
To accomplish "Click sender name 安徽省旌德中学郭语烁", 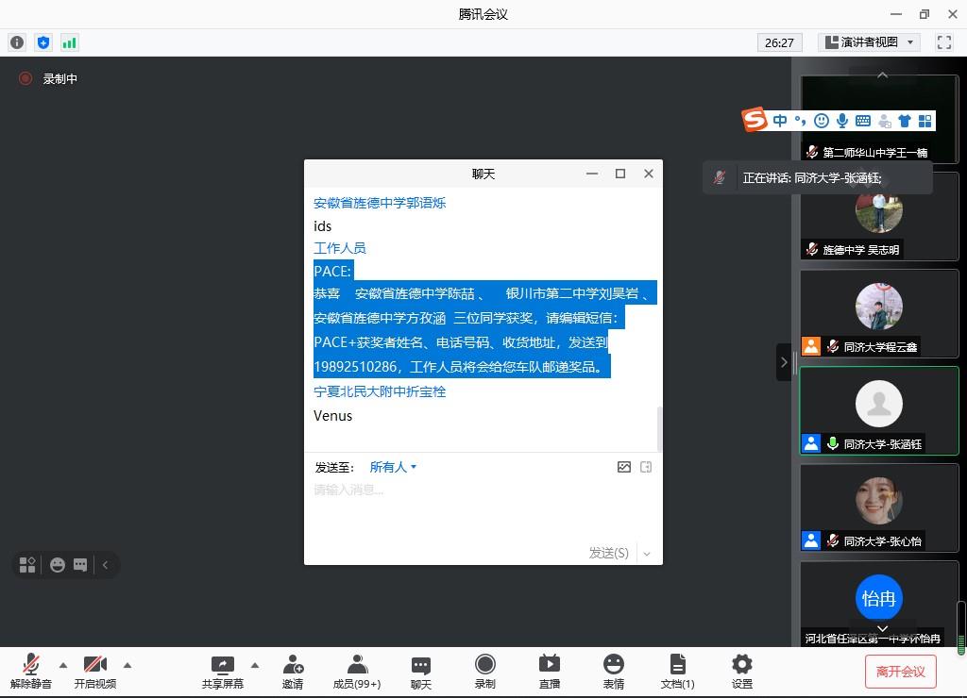I will click(x=380, y=203).
